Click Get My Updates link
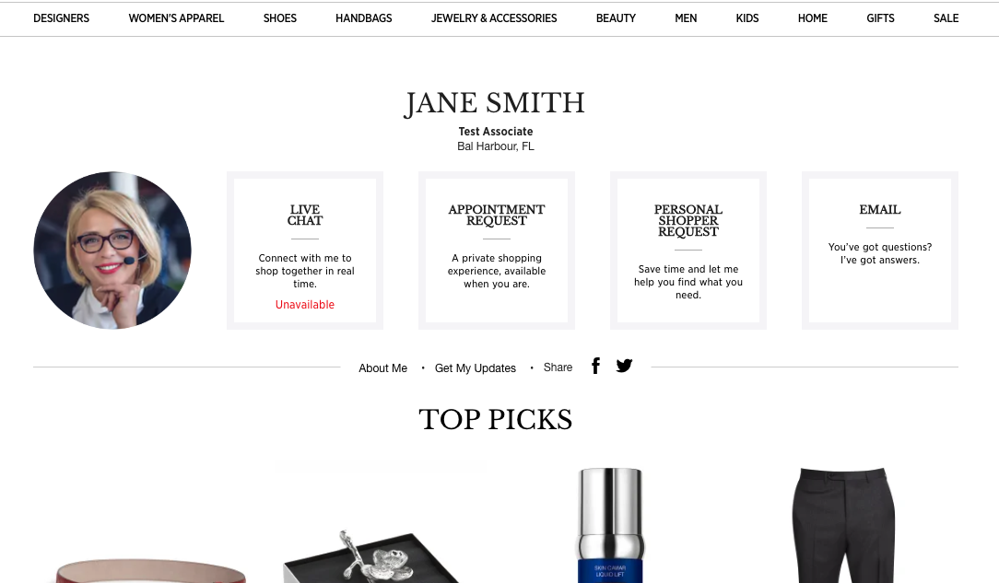Image resolution: width=999 pixels, height=583 pixels. (x=476, y=367)
